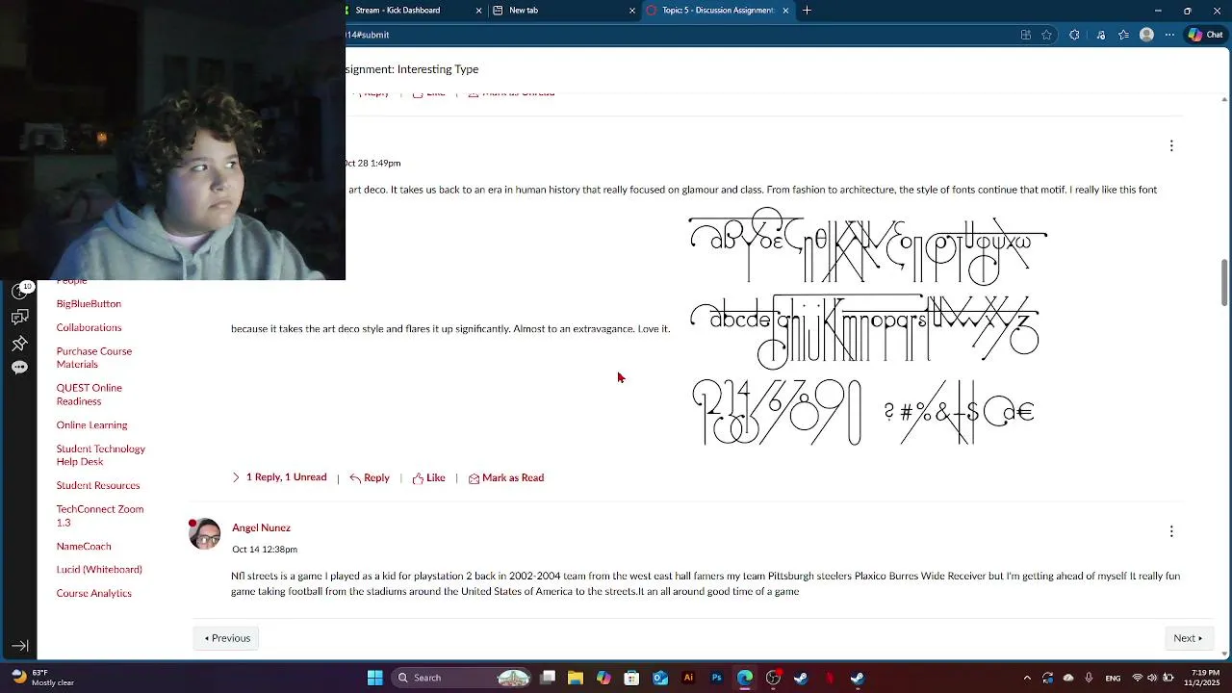Open split screen icon in address bar
1232x693 pixels.
(x=1025, y=35)
